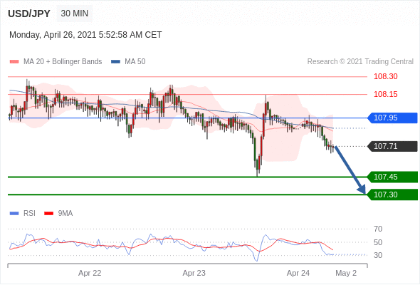Viewport: 420px width, 285px height.
Task: Click Research © 2021 Trading Central credit
Action: [x=360, y=62]
